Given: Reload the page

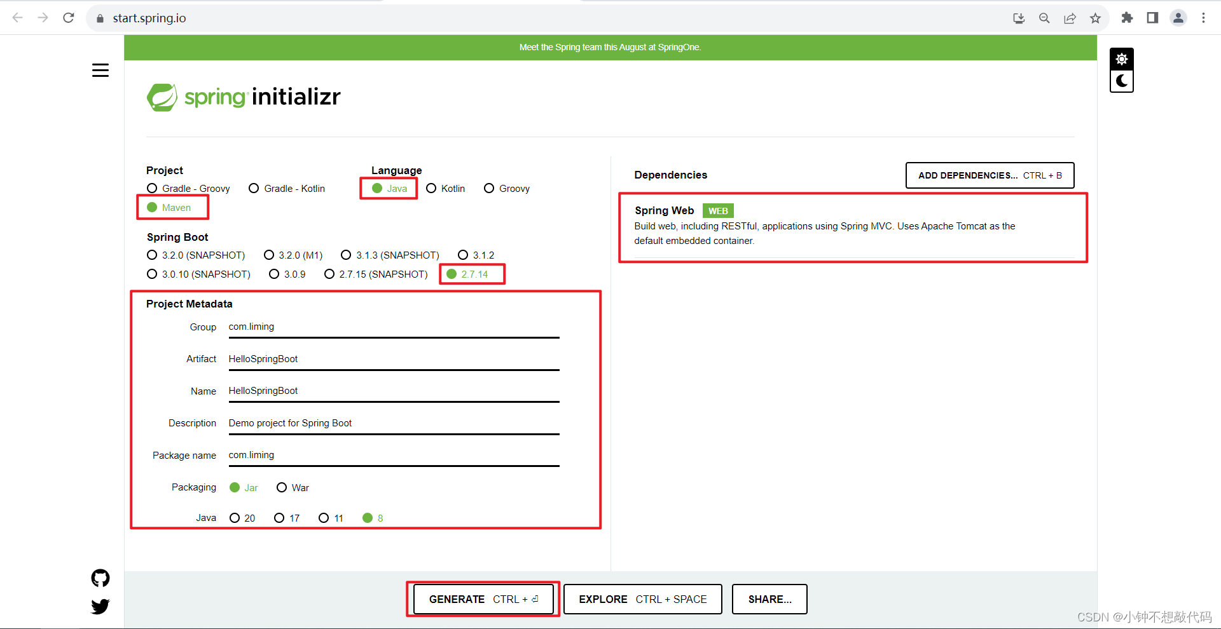Looking at the screenshot, I should click(x=69, y=18).
